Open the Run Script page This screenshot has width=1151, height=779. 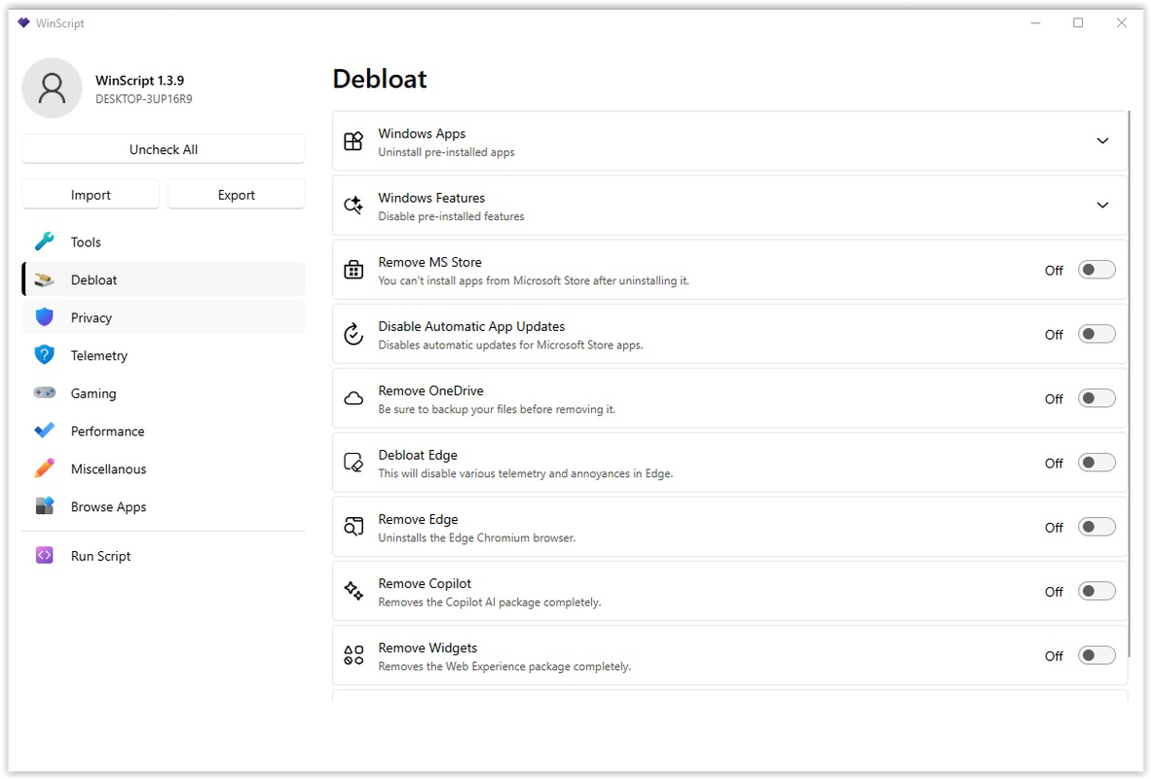[x=164, y=556]
